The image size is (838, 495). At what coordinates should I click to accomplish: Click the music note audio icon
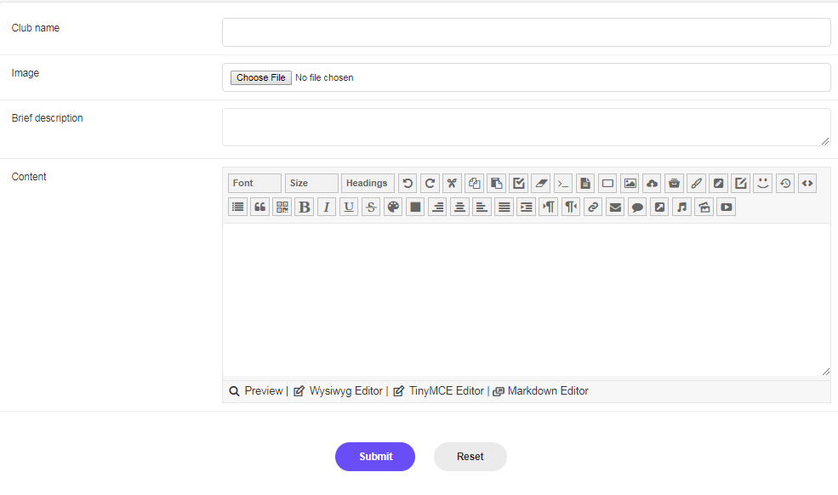point(681,207)
